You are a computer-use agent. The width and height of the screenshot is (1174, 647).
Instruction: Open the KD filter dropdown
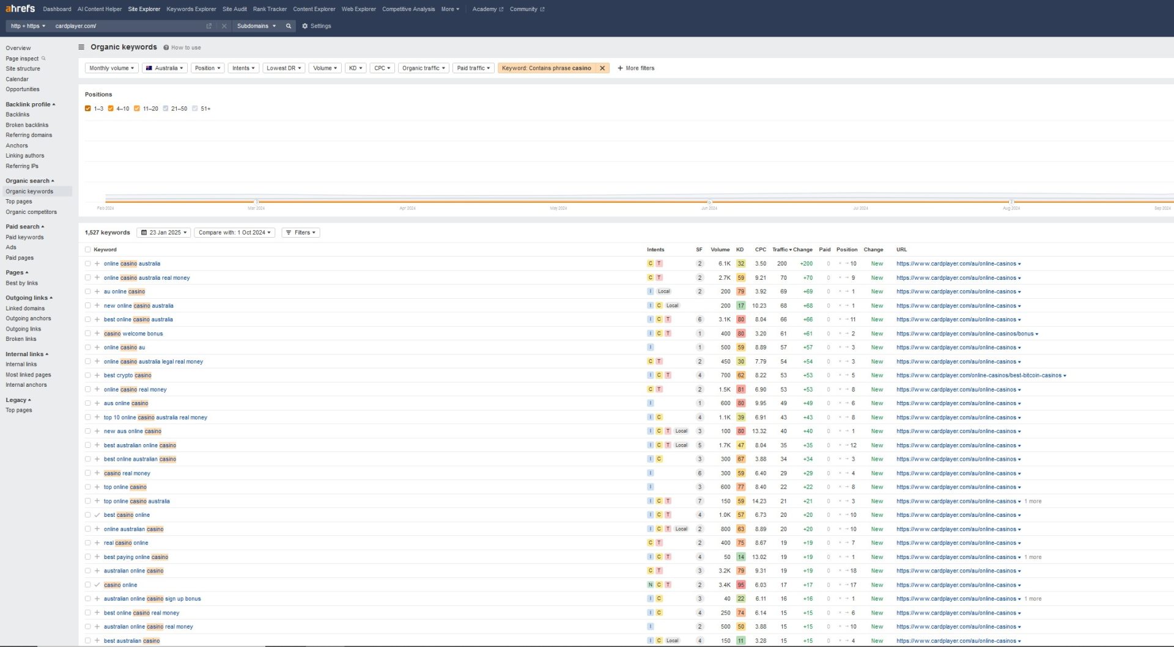356,68
